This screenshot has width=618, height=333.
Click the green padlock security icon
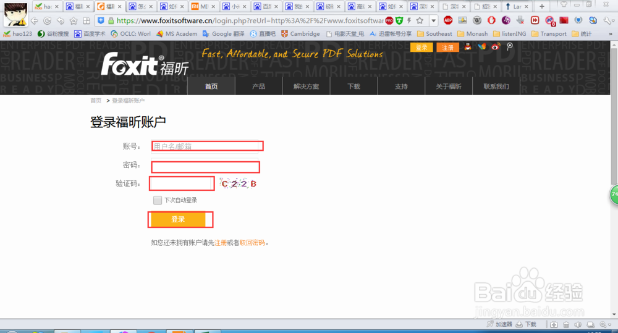[111, 20]
